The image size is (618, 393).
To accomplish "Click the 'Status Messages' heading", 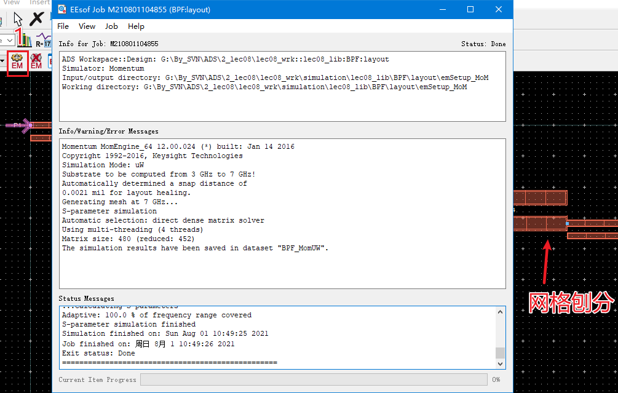I will 86,299.
